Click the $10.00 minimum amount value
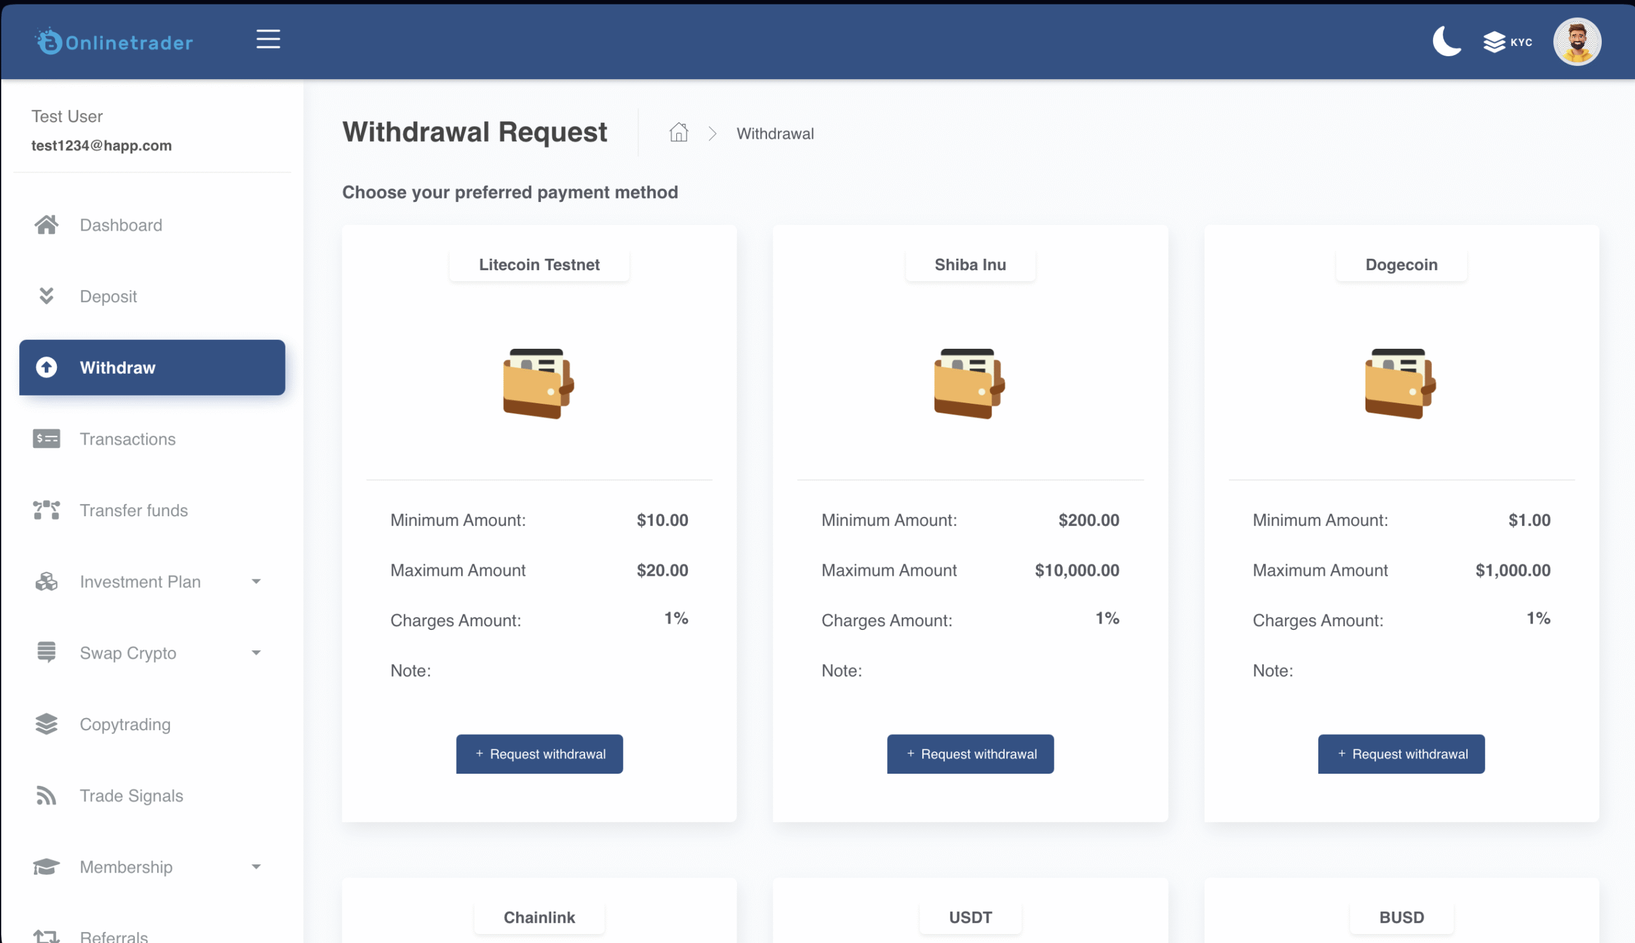Screen dimensions: 1635x943 click(x=662, y=519)
